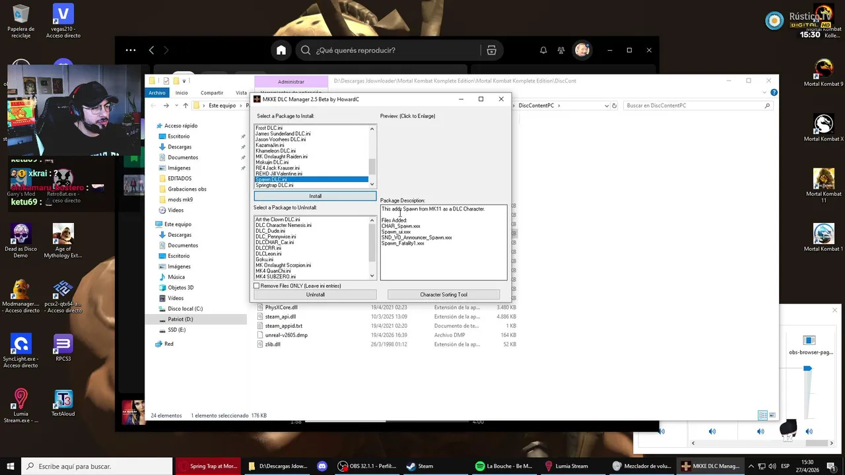Select Goku.ini in uninstall list
This screenshot has width=845, height=475.
tap(265, 259)
